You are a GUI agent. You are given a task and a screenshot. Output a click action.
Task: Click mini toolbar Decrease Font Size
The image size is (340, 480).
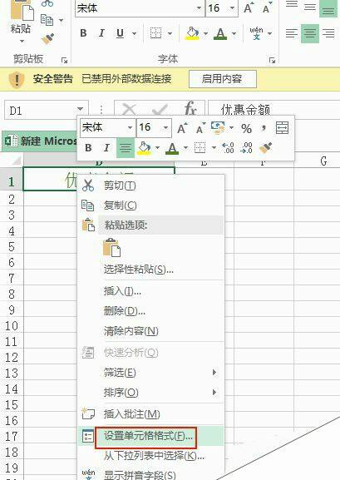(200, 128)
